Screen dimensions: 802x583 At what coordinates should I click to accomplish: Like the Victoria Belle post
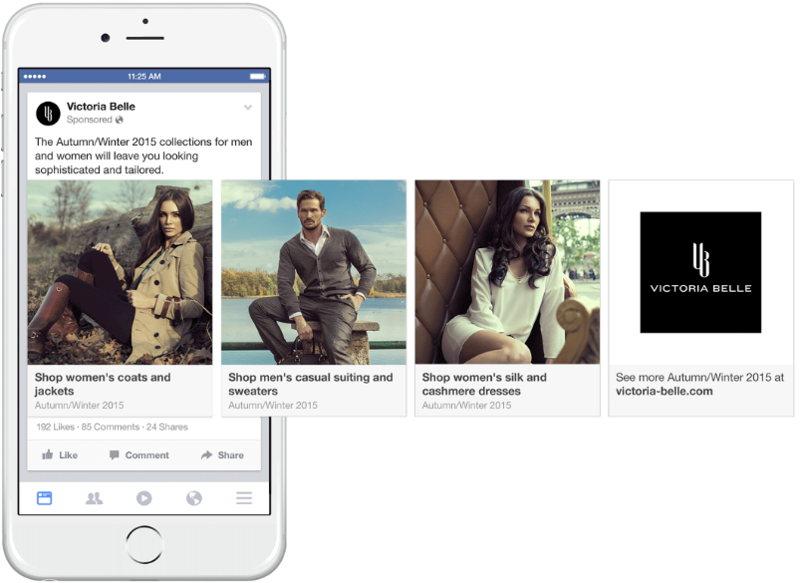click(x=59, y=455)
